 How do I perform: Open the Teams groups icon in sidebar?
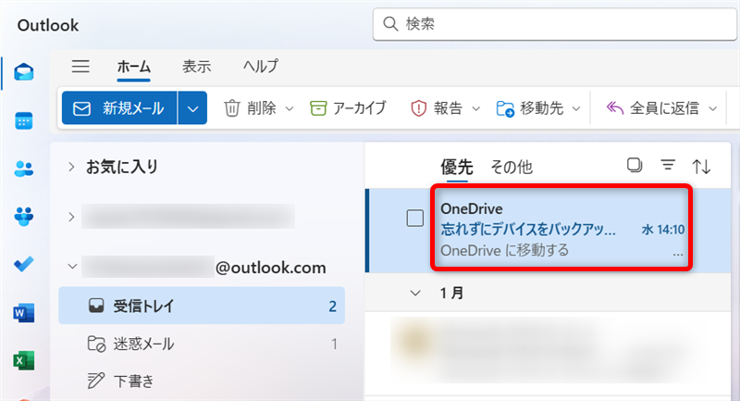(24, 217)
